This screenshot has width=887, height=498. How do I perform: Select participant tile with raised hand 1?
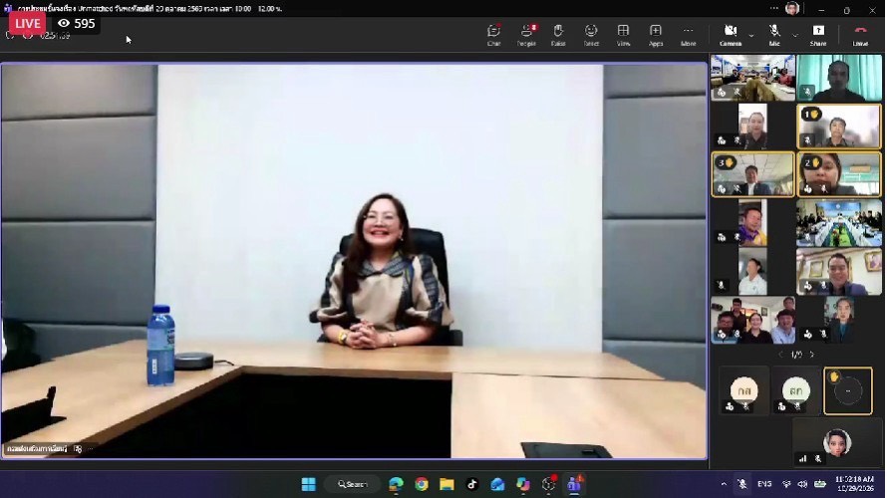tap(839, 126)
